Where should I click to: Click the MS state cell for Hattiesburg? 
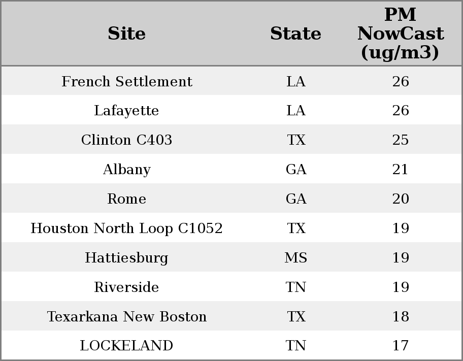click(x=296, y=258)
